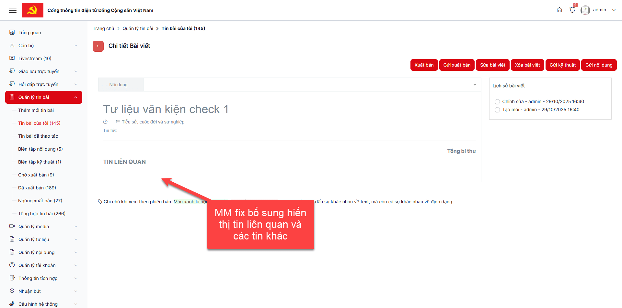
Task: Select the Chỉnh sửa history version
Action: click(497, 102)
